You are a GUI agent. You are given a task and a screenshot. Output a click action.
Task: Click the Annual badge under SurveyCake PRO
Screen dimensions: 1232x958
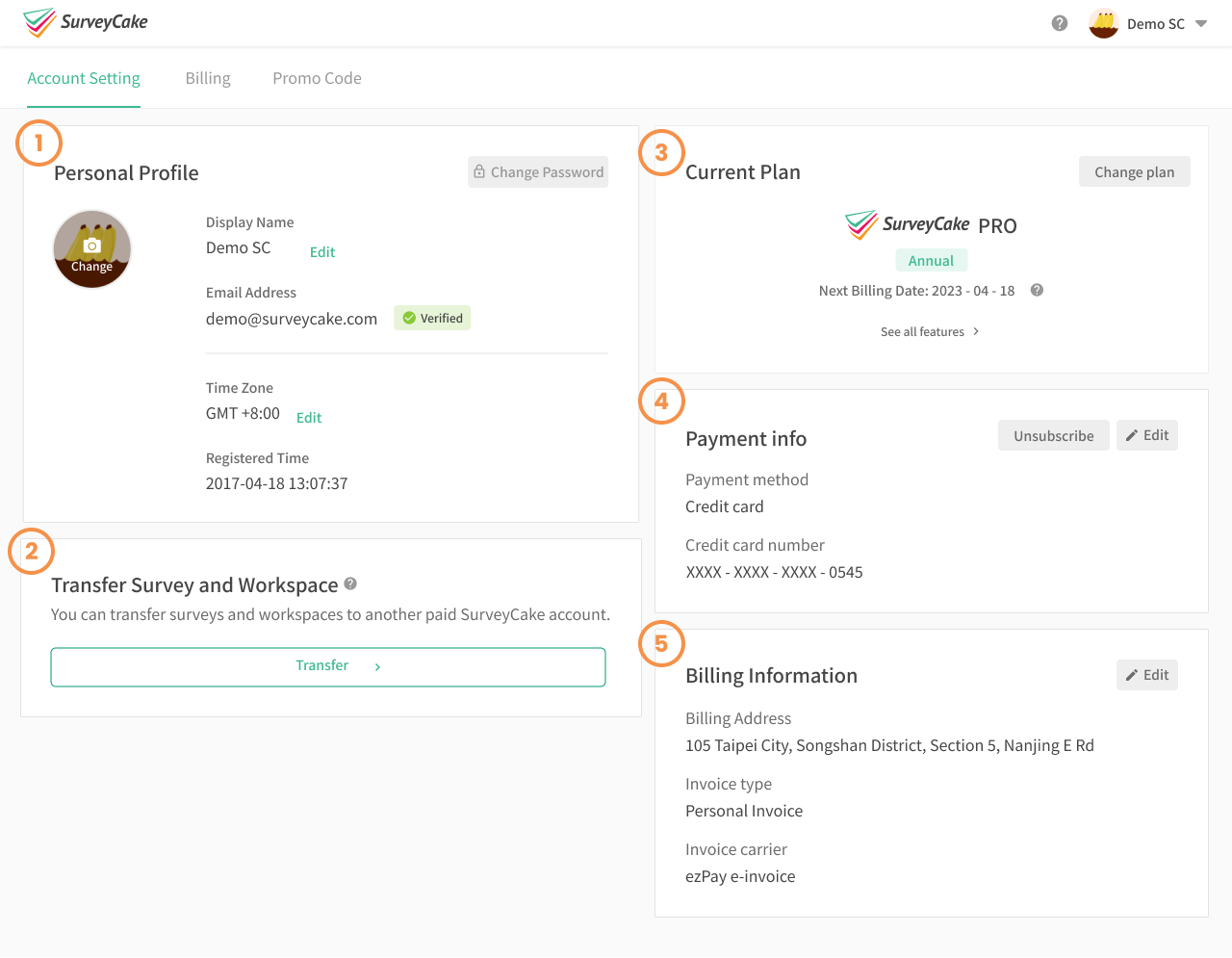click(931, 260)
